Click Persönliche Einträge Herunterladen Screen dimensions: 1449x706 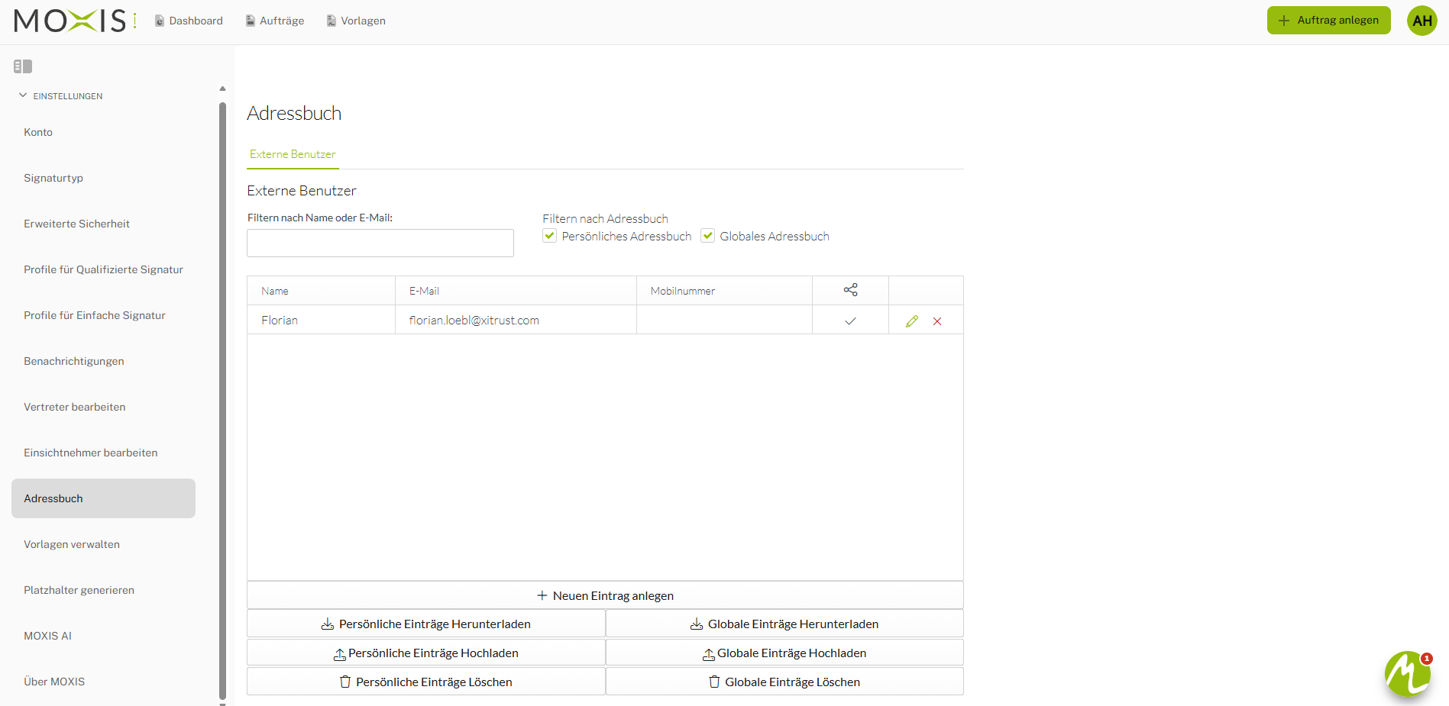[426, 624]
